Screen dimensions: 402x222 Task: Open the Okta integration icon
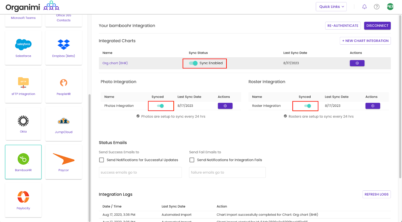click(x=23, y=121)
